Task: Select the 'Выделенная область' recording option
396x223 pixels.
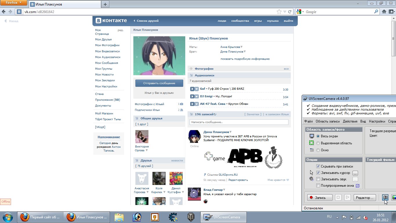Action: point(318,143)
